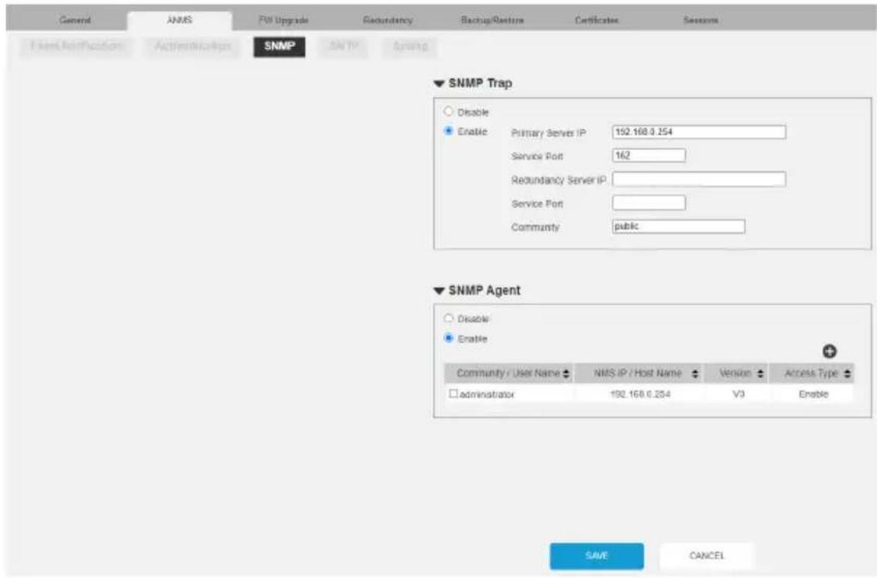Collapse the SNMP Agent section
Screen dimensions: 877x578
439,291
